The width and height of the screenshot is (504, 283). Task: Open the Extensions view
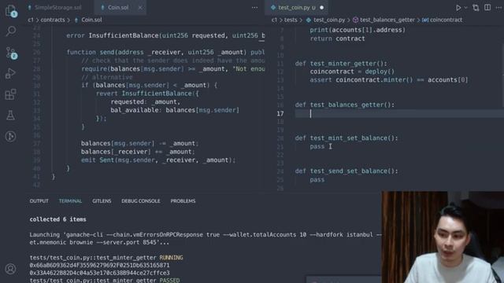(10, 94)
